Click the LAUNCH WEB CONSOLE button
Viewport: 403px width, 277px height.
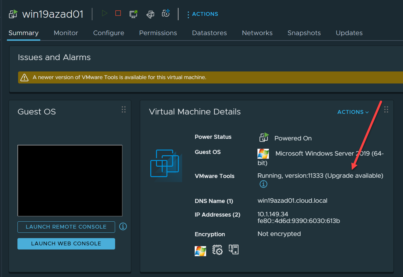click(x=66, y=243)
